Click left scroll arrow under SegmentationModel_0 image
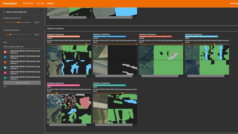This screenshot has width=238, height=134. tap(48, 76)
